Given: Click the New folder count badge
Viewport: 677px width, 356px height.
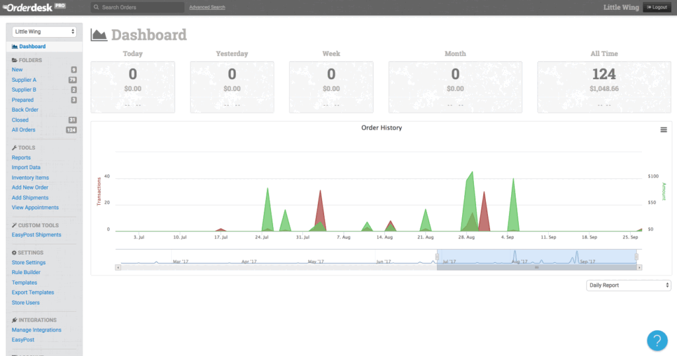Looking at the screenshot, I should click(x=73, y=69).
